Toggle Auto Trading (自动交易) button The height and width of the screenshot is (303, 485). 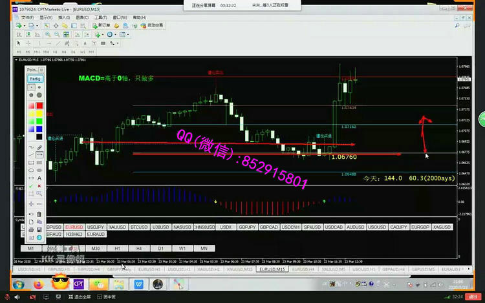(154, 26)
